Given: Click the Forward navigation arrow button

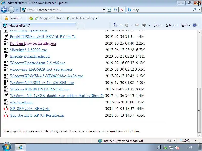Looking at the screenshot, I should 11,10.
